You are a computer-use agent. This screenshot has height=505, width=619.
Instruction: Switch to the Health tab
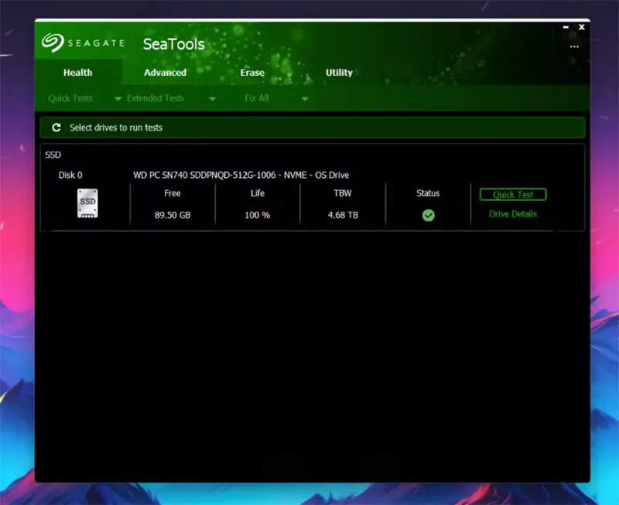77,73
